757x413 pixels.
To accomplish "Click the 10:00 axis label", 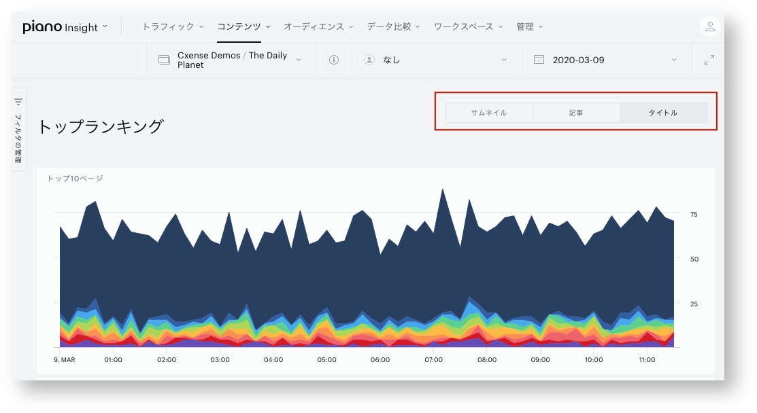I will click(594, 359).
